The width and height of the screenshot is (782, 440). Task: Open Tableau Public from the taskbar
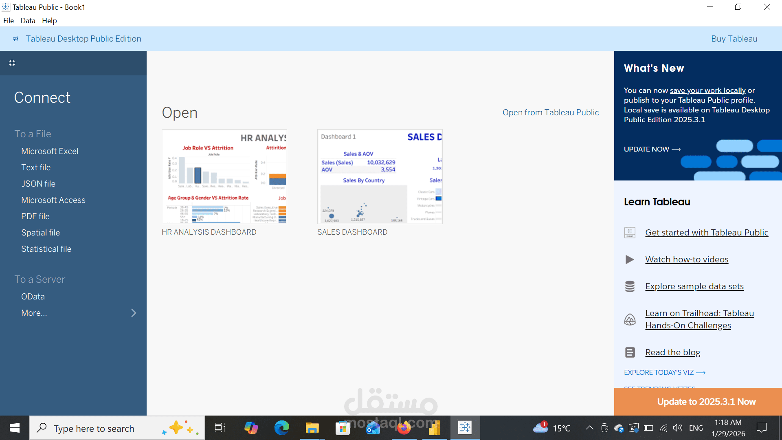[x=465, y=428]
